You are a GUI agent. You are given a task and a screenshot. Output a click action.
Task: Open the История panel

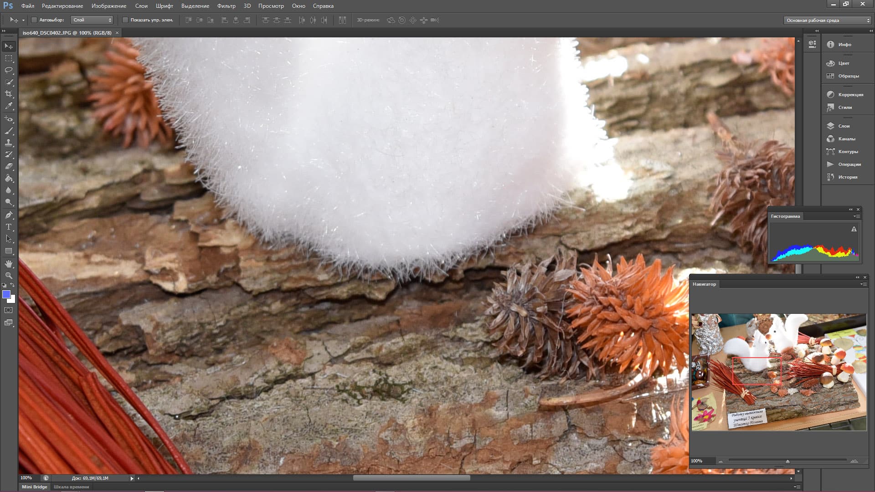click(847, 177)
